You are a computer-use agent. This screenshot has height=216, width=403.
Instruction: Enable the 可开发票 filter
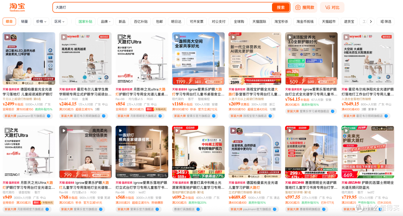tap(197, 22)
